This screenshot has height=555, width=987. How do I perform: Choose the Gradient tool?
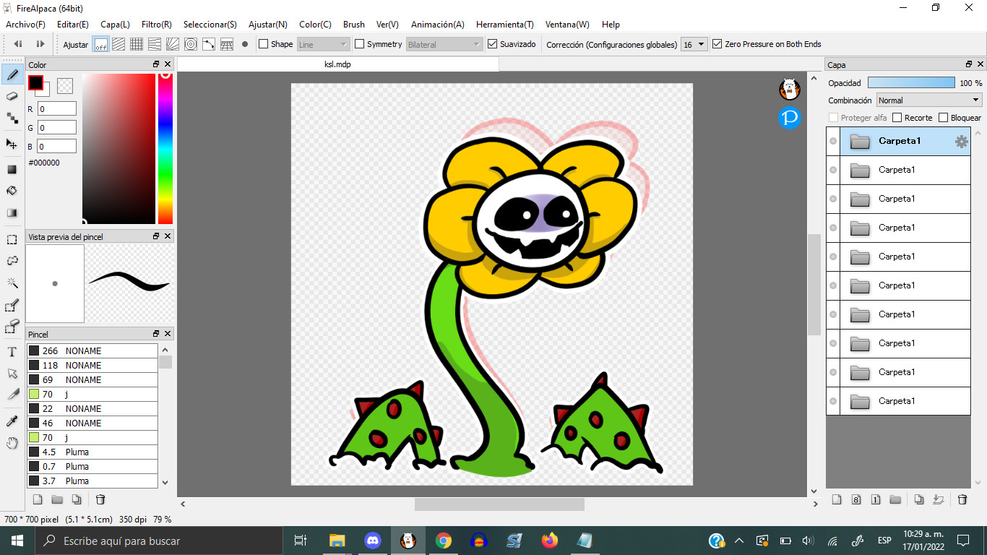click(12, 212)
